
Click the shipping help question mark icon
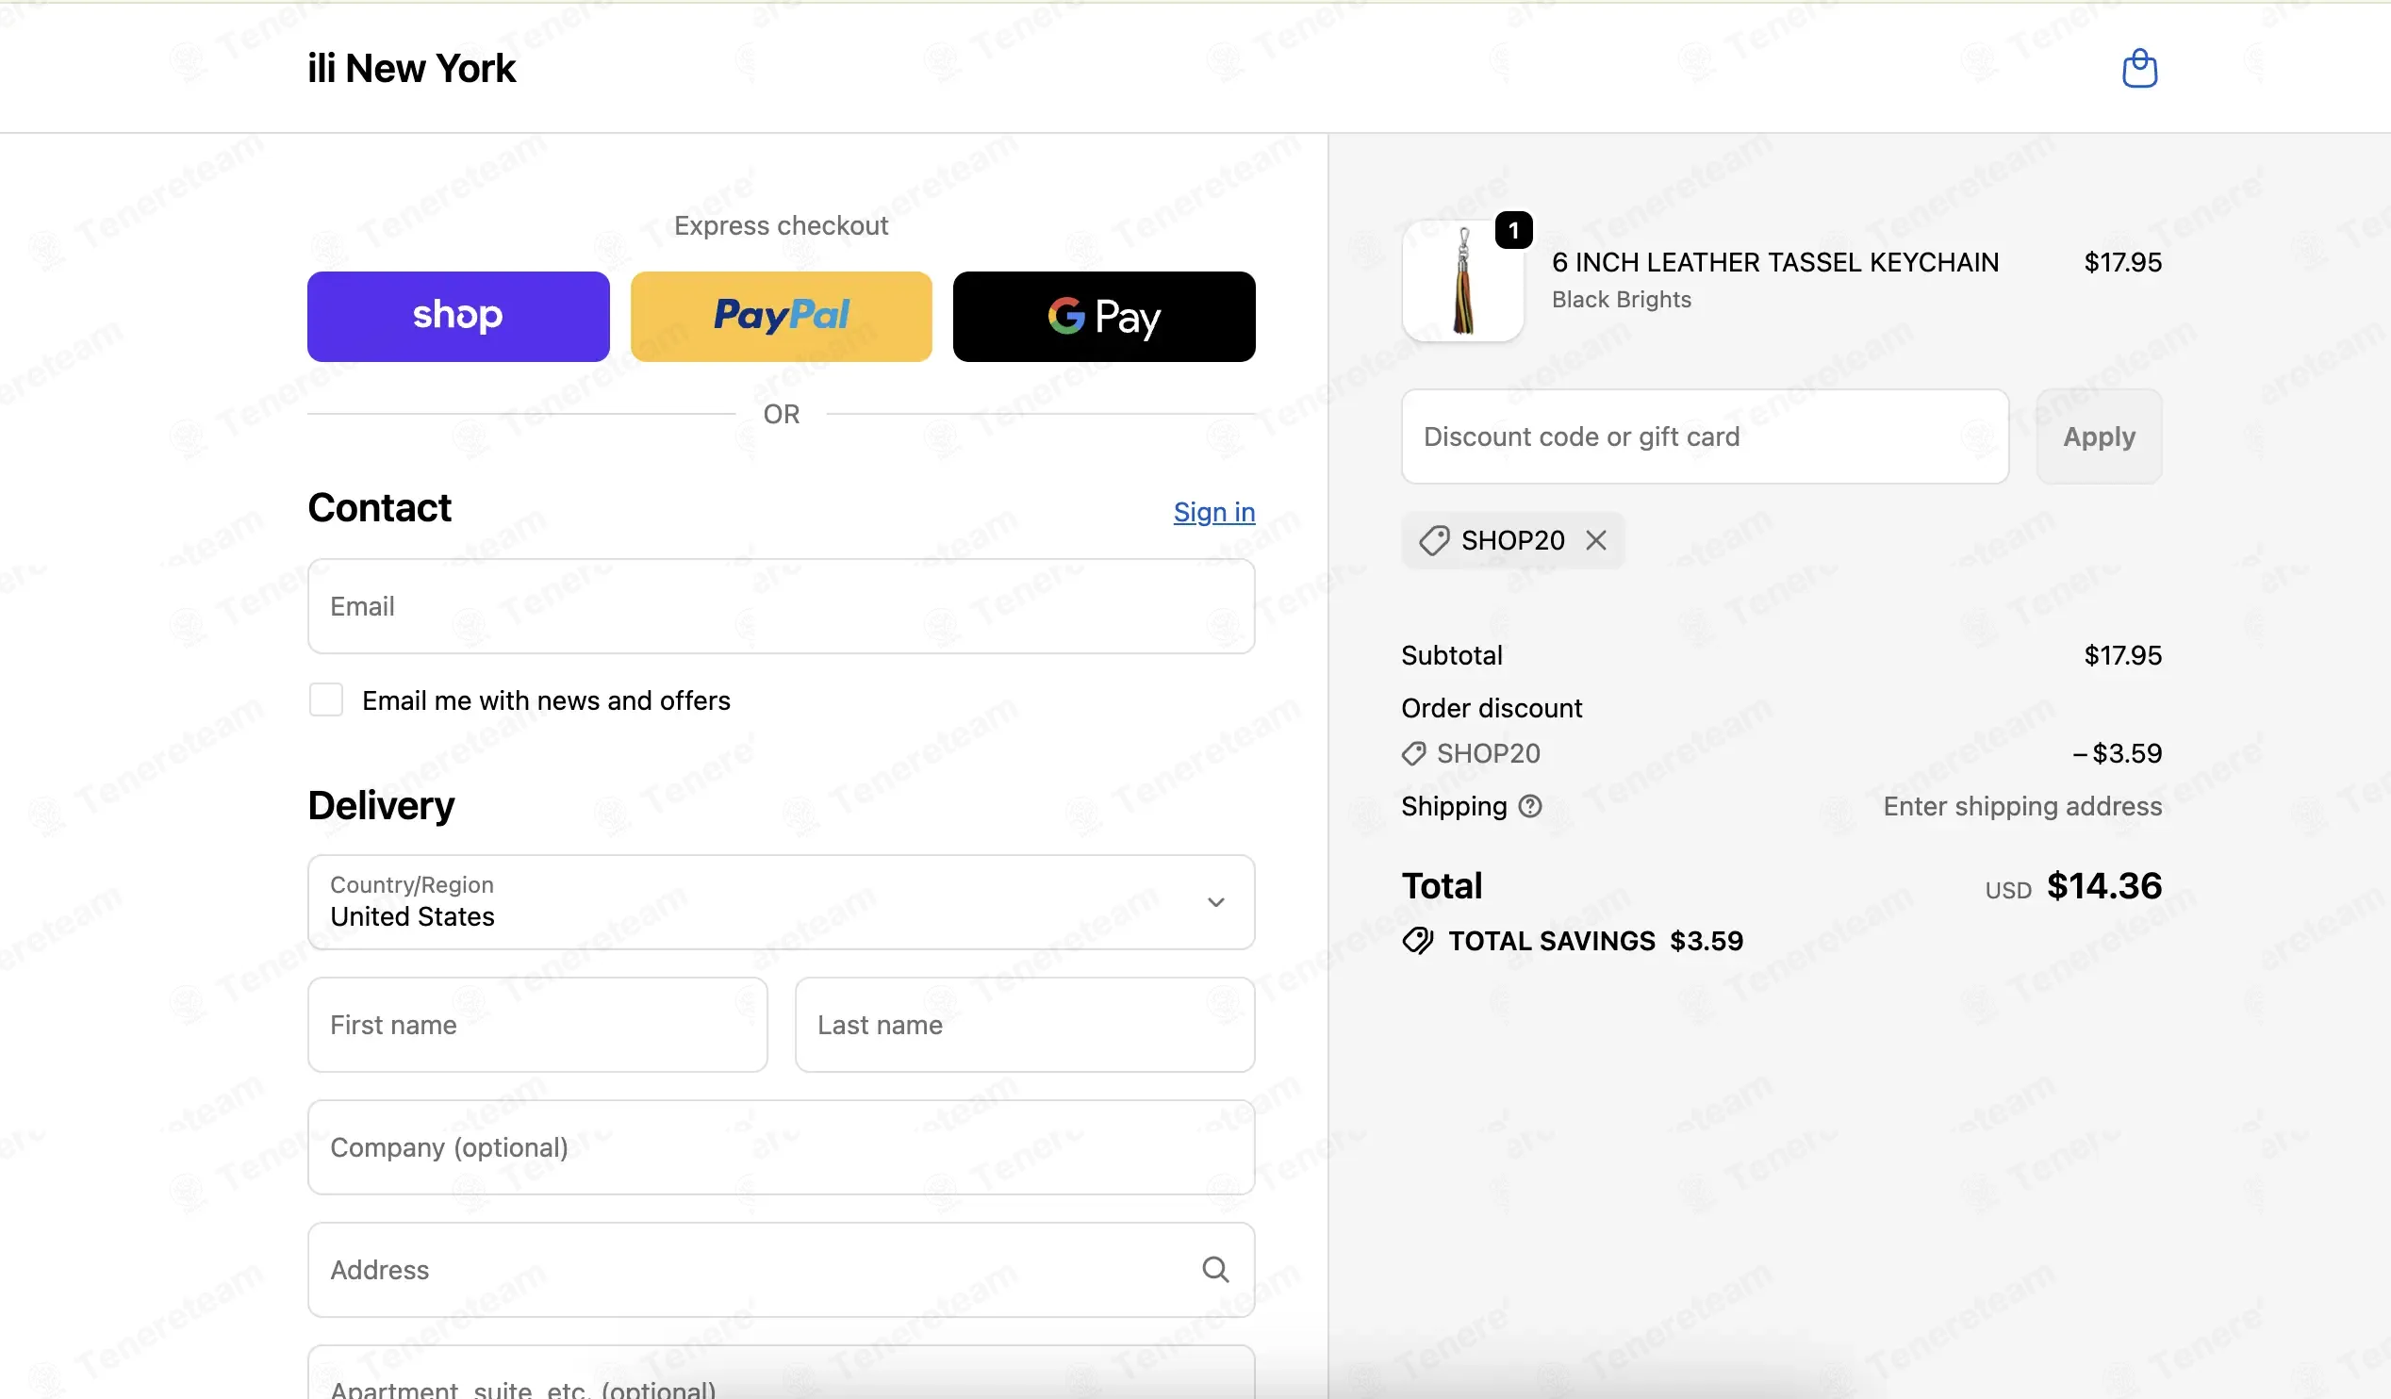coord(1529,806)
